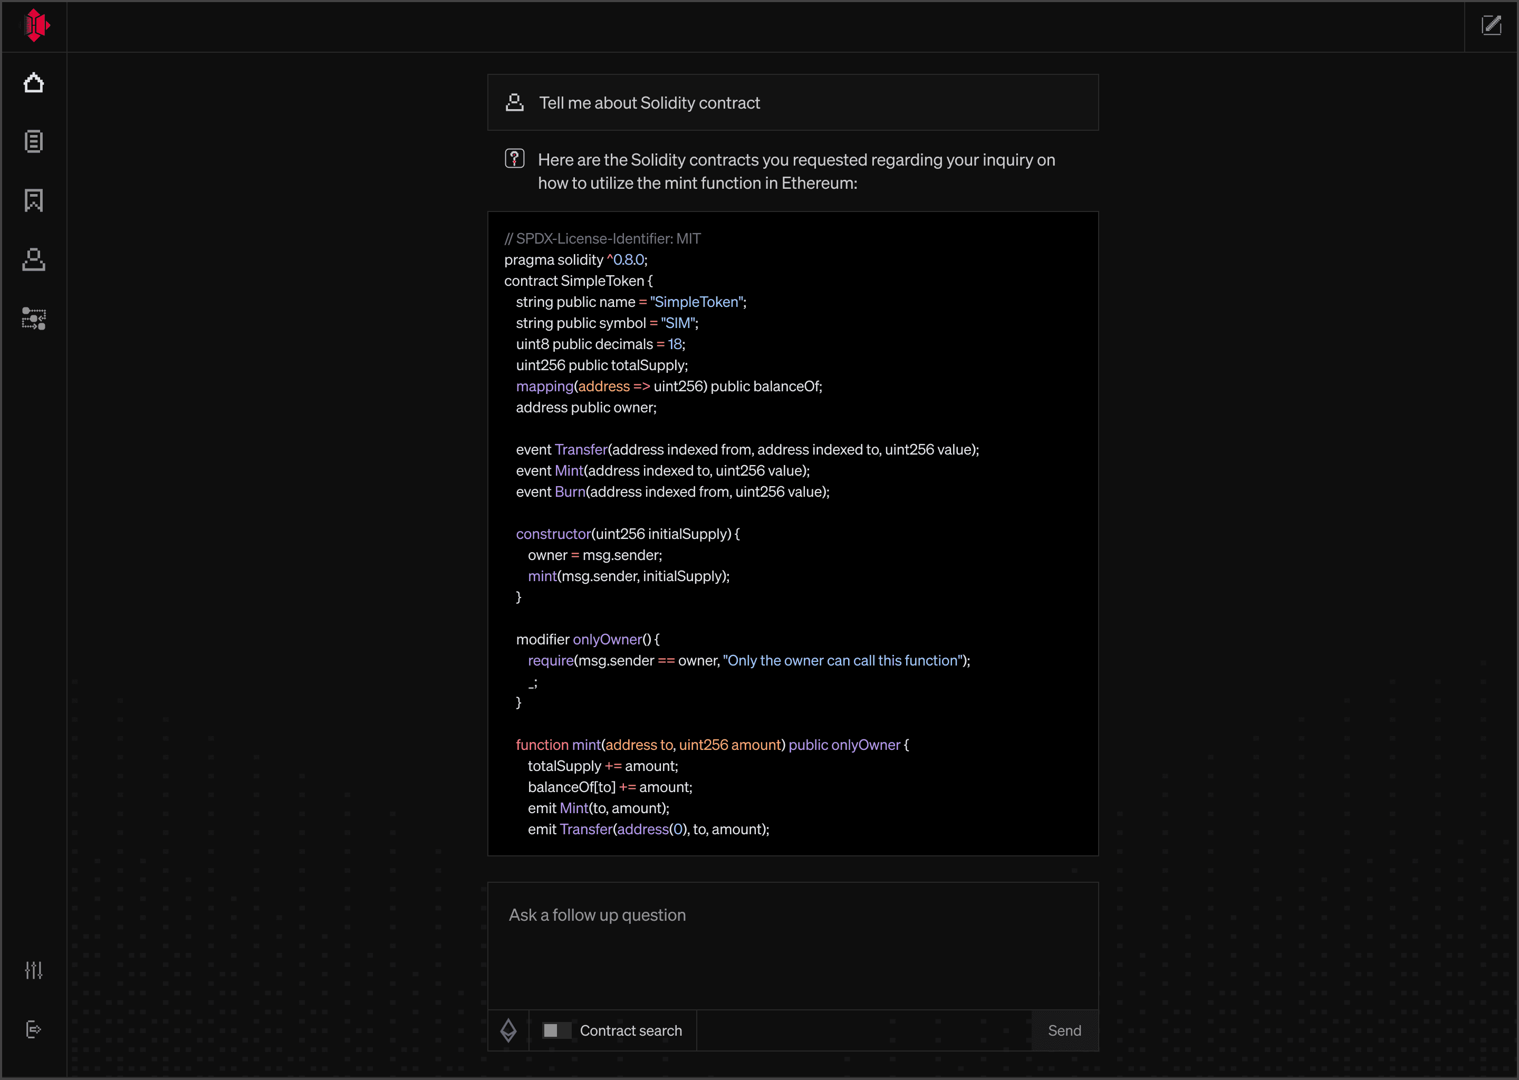Toggle the Contract search switch
The width and height of the screenshot is (1519, 1080).
(556, 1030)
